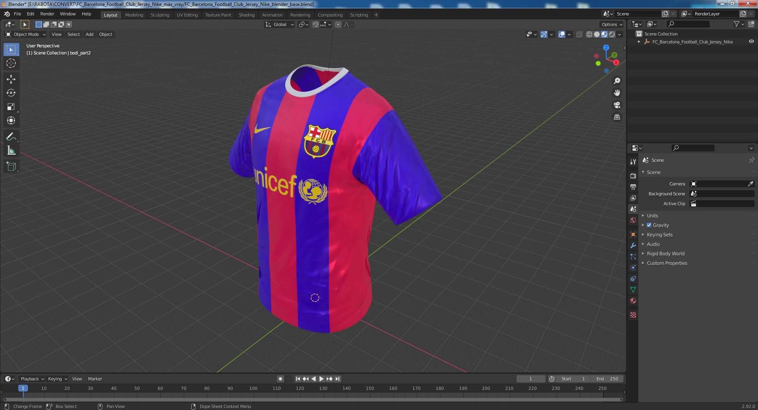Expand the Keying Sets panel
The image size is (758, 410).
pos(659,234)
